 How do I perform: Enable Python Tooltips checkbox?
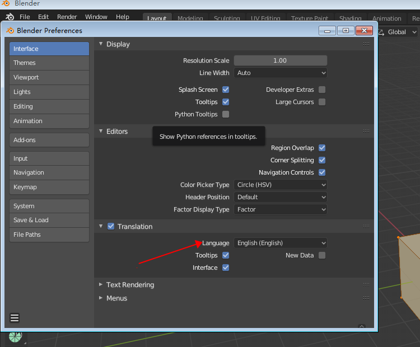pyautogui.click(x=226, y=114)
